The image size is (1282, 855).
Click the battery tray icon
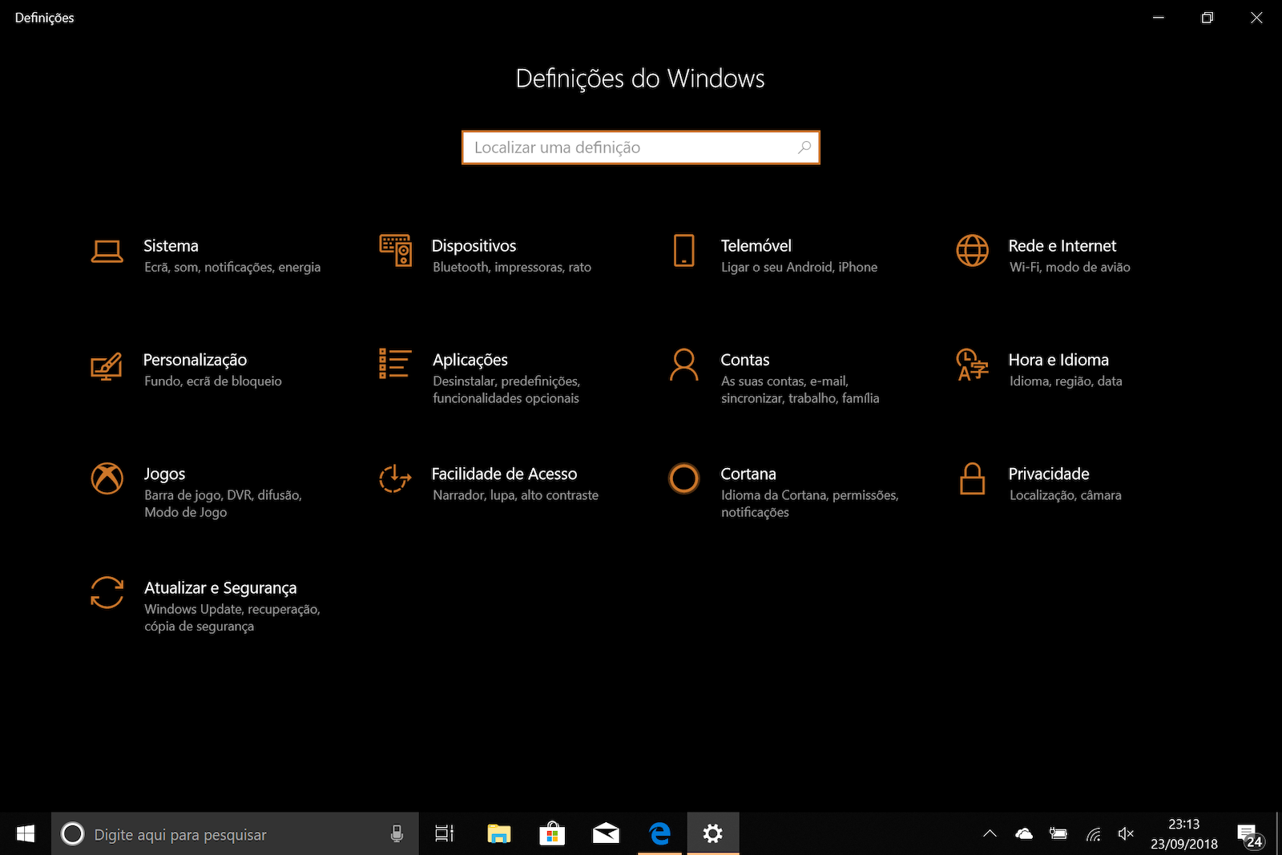click(x=1058, y=834)
